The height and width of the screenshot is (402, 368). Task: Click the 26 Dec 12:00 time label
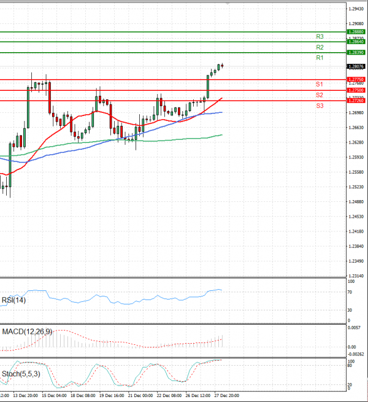coord(198,396)
